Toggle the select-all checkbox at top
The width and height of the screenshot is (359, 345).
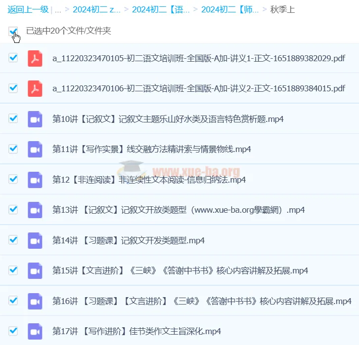point(13,32)
